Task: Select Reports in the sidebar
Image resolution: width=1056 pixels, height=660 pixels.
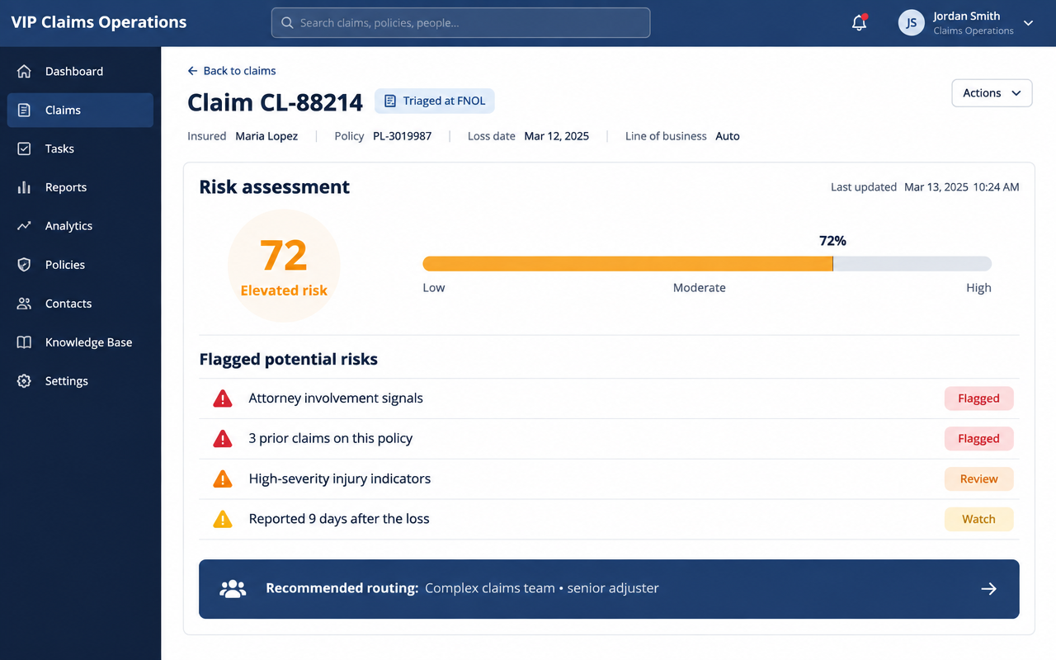Action: click(x=80, y=188)
